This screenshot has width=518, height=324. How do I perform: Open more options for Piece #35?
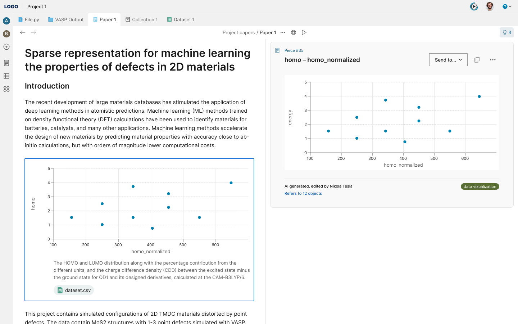tap(493, 60)
